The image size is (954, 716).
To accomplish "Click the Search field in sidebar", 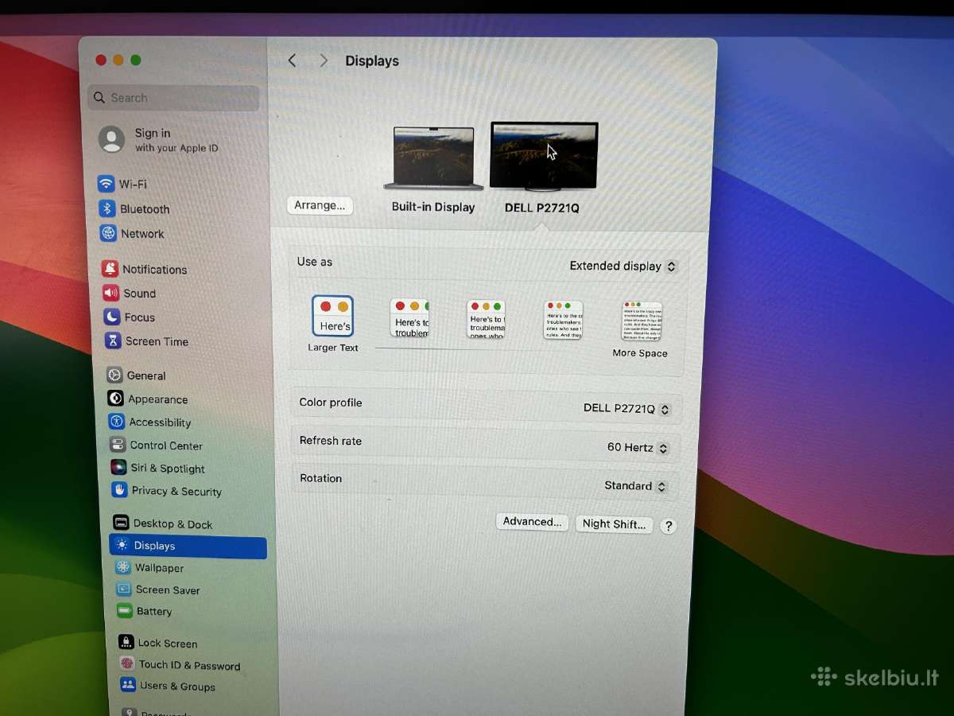I will click(173, 98).
